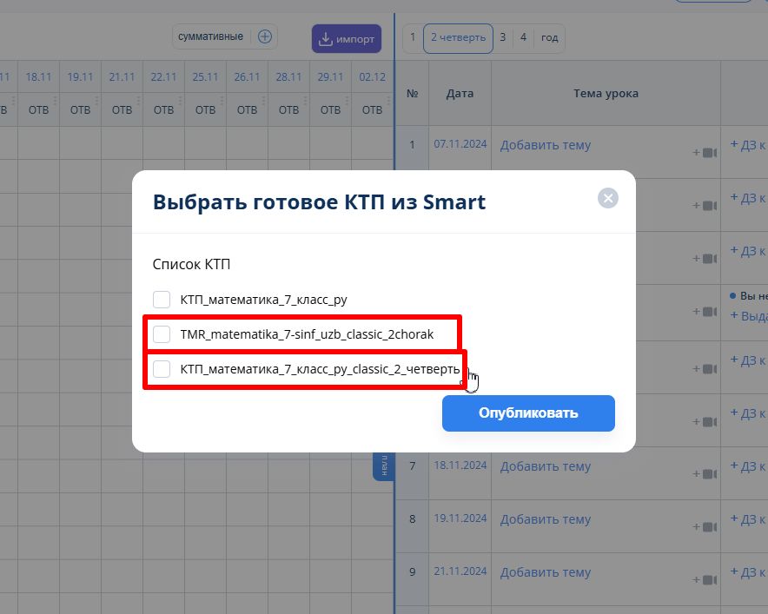Add video via camera icon in row 7
This screenshot has width=768, height=614.
(705, 474)
